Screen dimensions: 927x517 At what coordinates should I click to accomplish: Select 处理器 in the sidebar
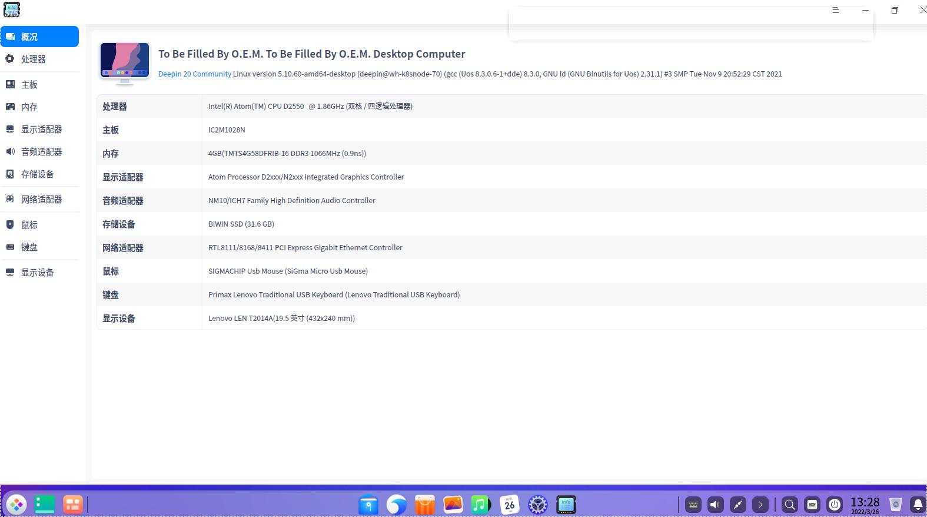pos(39,59)
